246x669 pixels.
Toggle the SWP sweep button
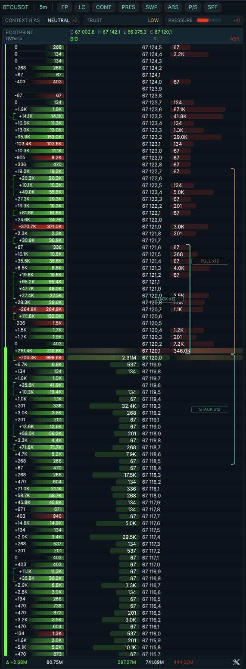[x=151, y=7]
